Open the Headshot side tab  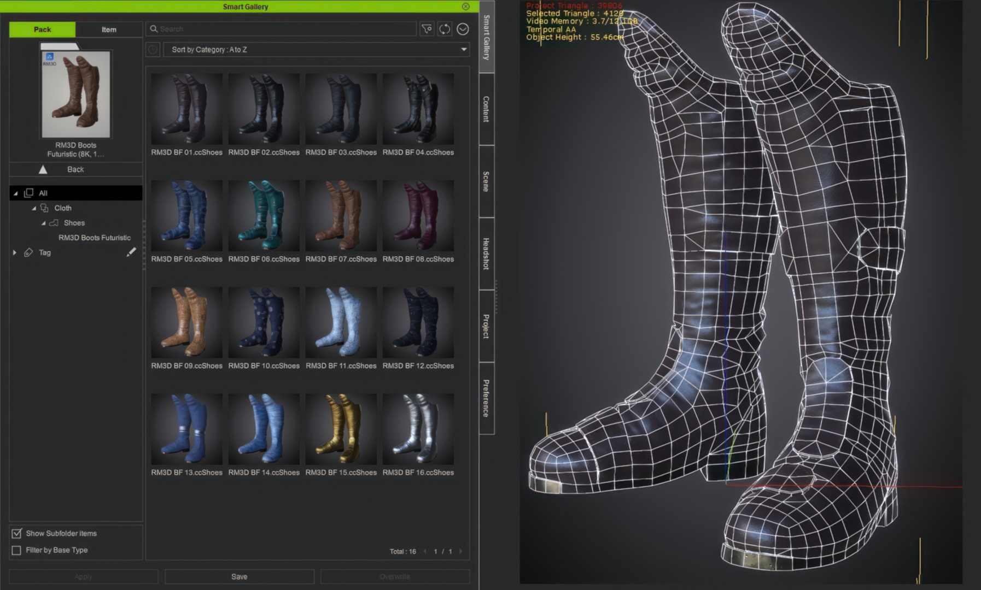tap(487, 253)
